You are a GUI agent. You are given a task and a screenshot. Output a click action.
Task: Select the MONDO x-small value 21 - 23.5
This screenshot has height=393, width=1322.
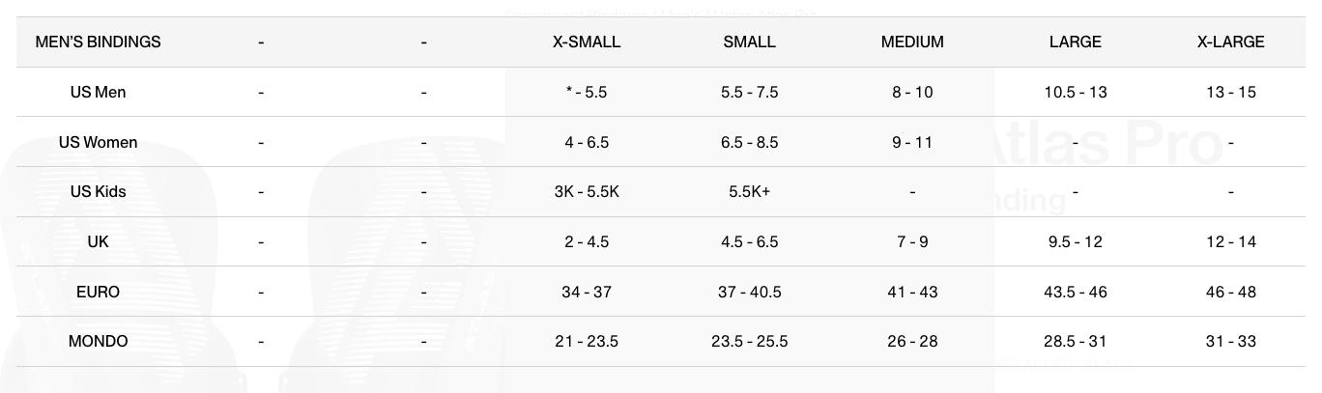587,341
